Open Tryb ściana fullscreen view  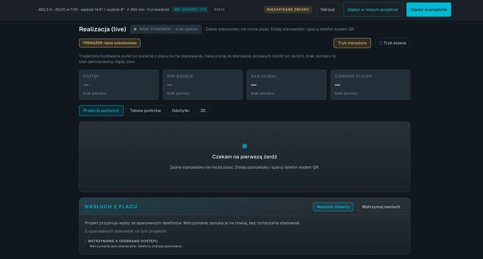[x=392, y=43]
